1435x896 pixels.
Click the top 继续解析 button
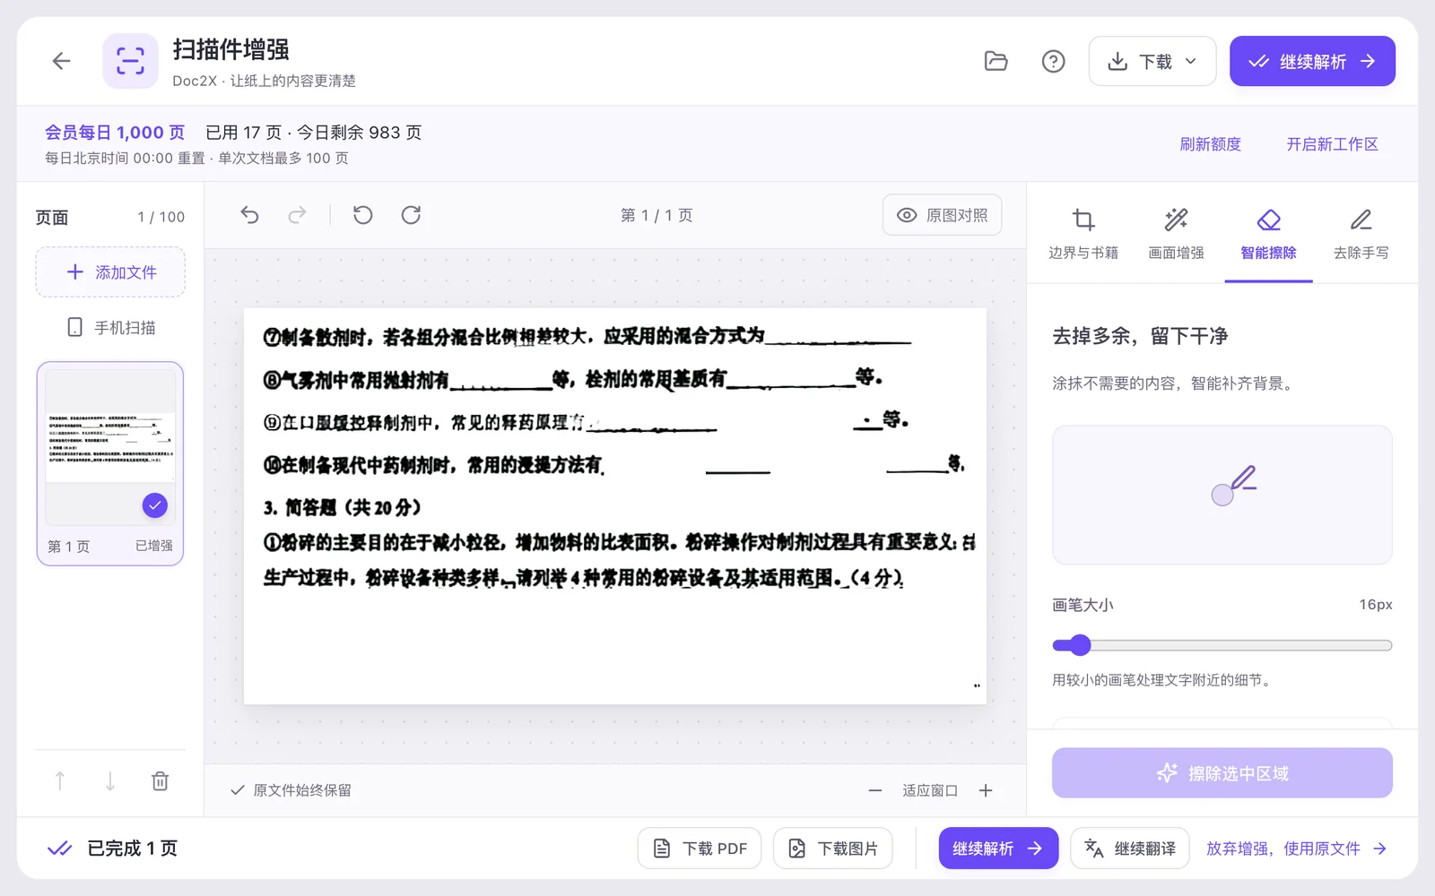pos(1312,61)
